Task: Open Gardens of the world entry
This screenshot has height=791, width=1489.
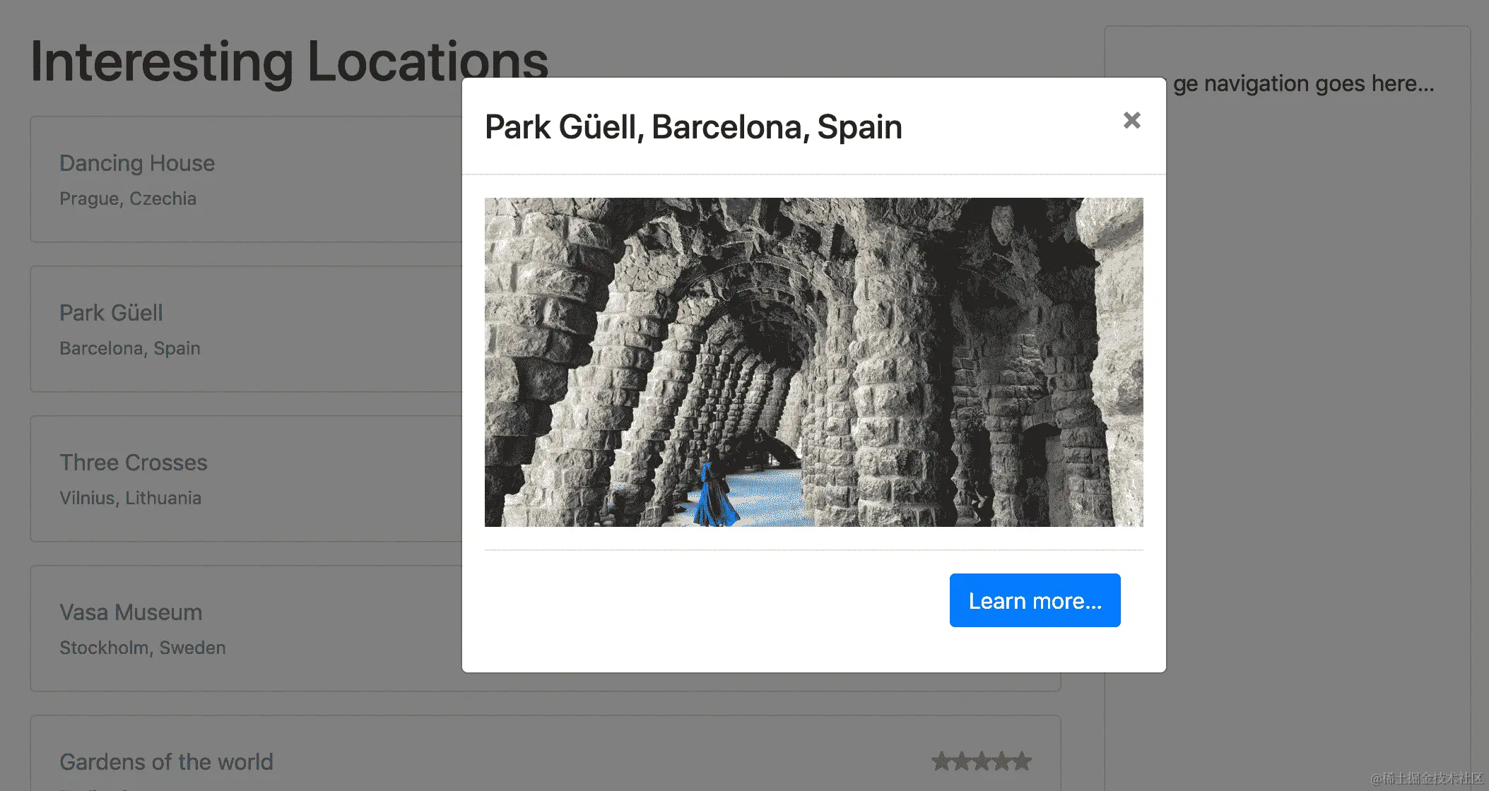Action: (166, 762)
